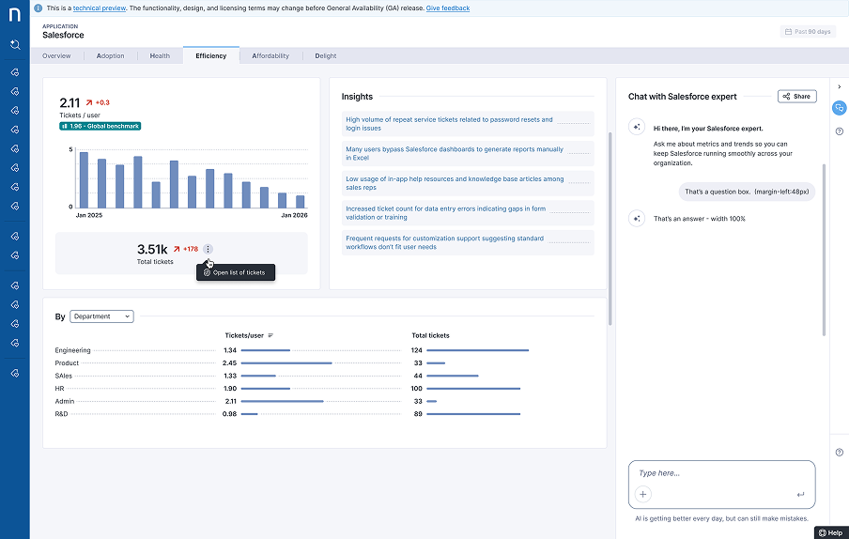Click the R&D total tickets bar

473,414
